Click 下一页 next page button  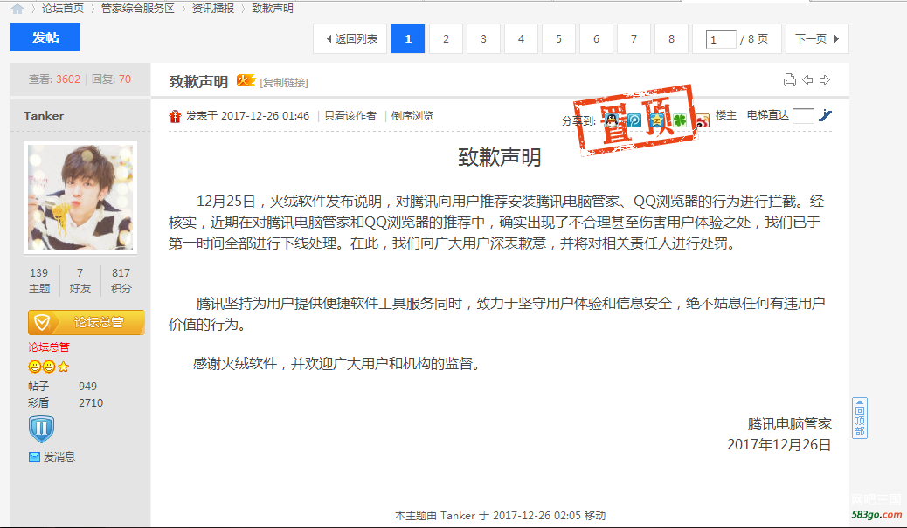(x=817, y=38)
